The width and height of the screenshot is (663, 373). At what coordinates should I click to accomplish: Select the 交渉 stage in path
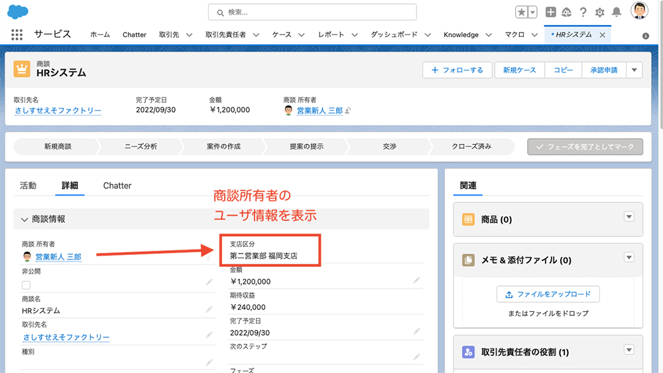click(x=389, y=147)
